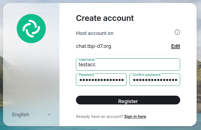The height and width of the screenshot is (130, 201).
Task: Click the Password floating label
Action: (x=86, y=74)
